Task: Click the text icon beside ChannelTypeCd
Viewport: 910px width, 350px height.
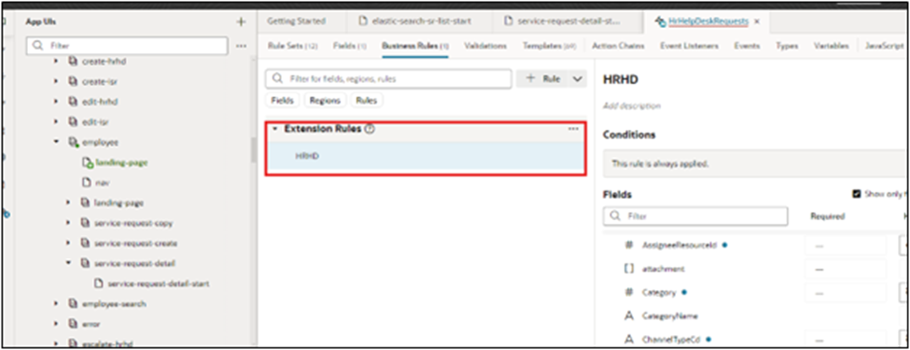Action: 628,339
